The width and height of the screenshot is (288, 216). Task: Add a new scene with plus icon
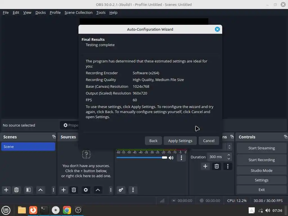point(6,190)
